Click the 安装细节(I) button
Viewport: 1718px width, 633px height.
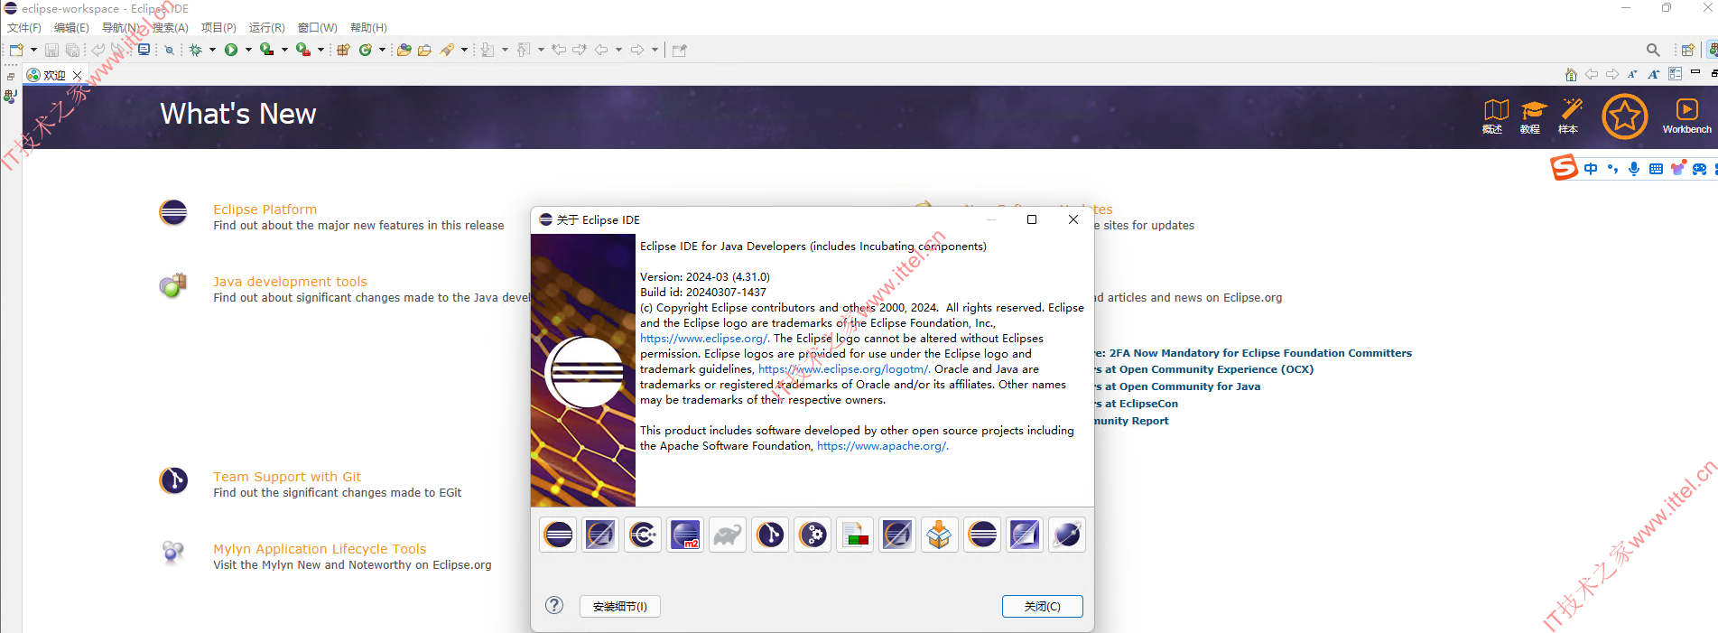click(620, 607)
